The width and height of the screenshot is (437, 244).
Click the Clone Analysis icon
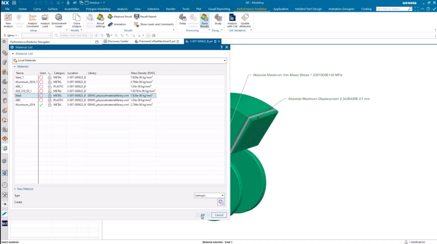coord(77,17)
